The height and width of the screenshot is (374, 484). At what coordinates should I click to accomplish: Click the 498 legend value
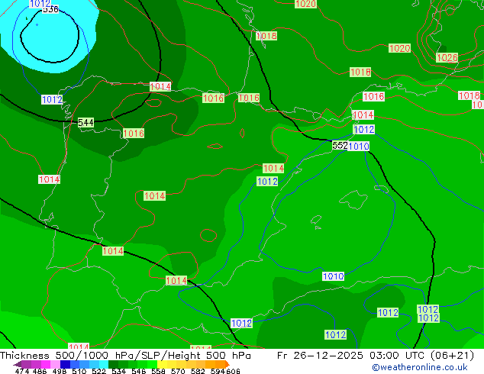click(60, 371)
